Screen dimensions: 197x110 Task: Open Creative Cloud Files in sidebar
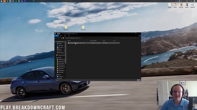click(x=61, y=55)
